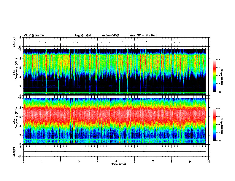The width and height of the screenshot is (235, 181).
Task: Click the time axis tick label "8"
Action: click(172, 161)
